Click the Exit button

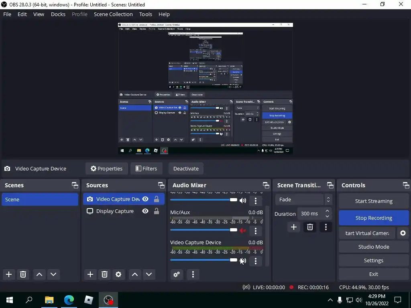coord(374,274)
